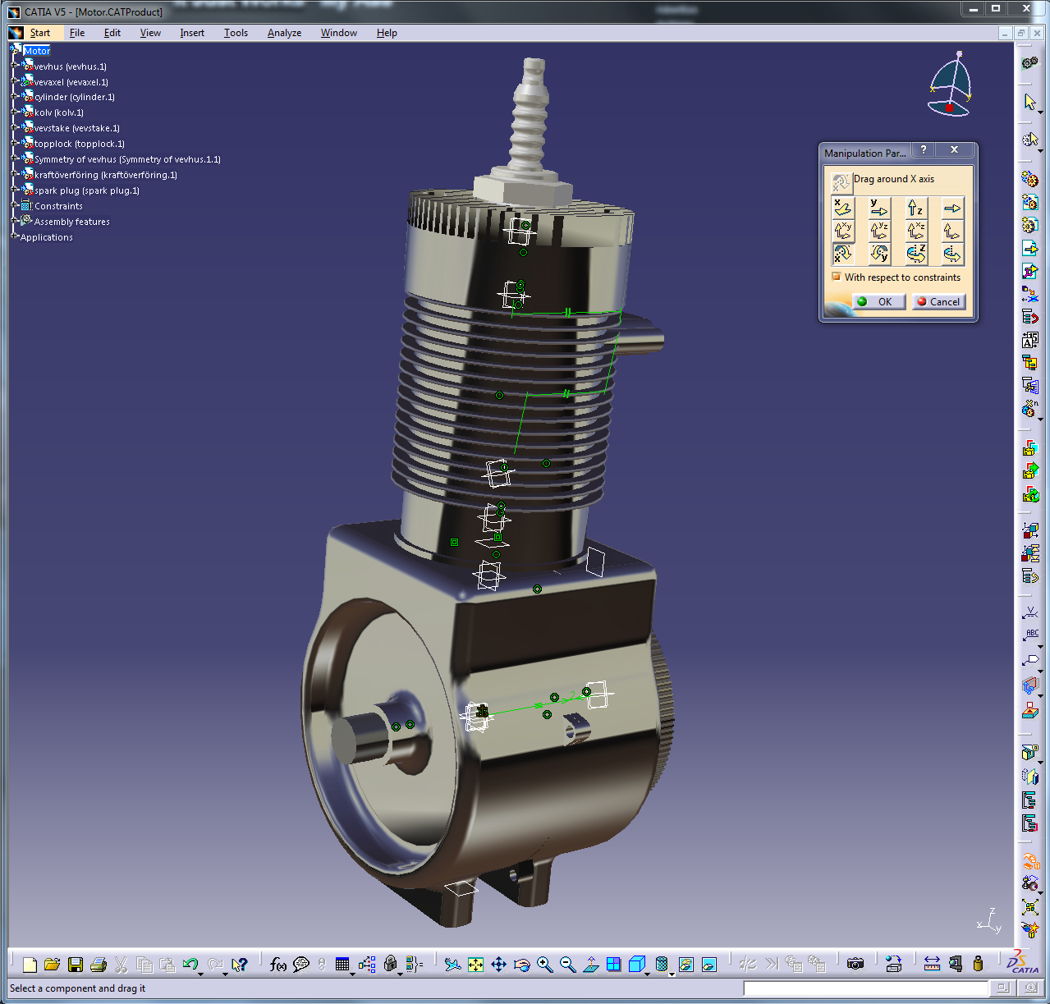Select Drag along any plane button

(x=951, y=231)
